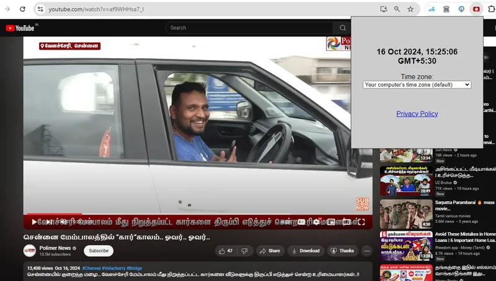
Task: Open the Time zone dropdown
Action: pos(417,85)
